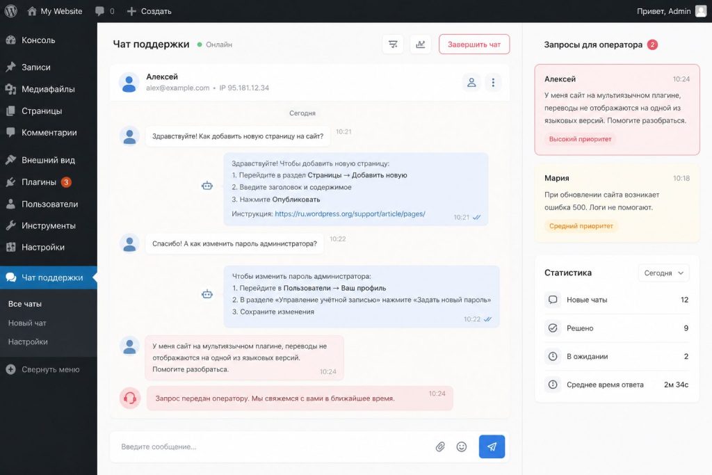Open the chat statistics chart icon
712x475 pixels.
pyautogui.click(x=421, y=44)
